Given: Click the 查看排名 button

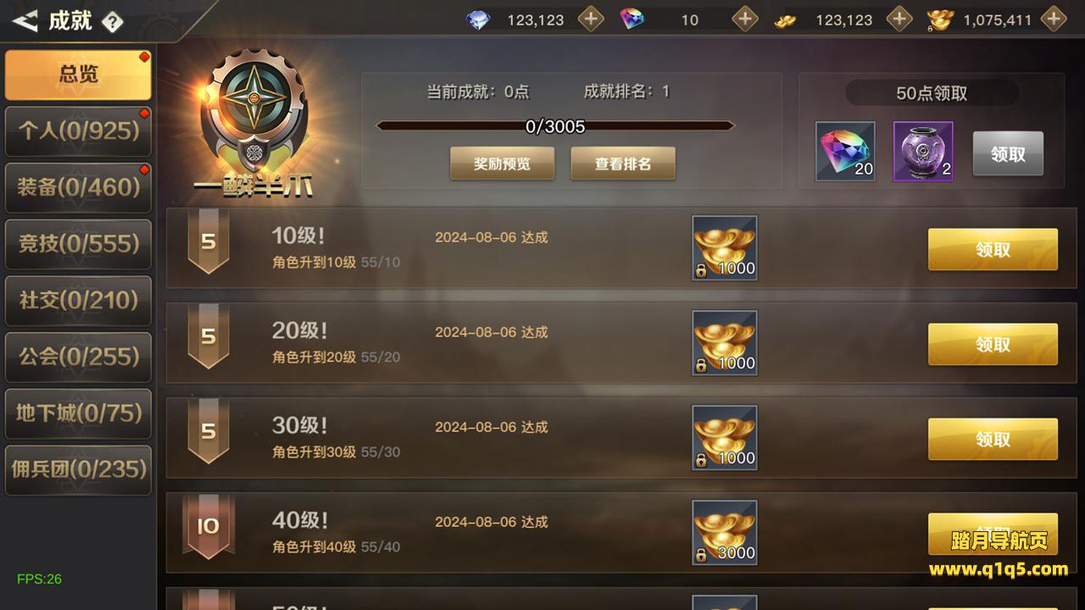Looking at the screenshot, I should tap(623, 164).
